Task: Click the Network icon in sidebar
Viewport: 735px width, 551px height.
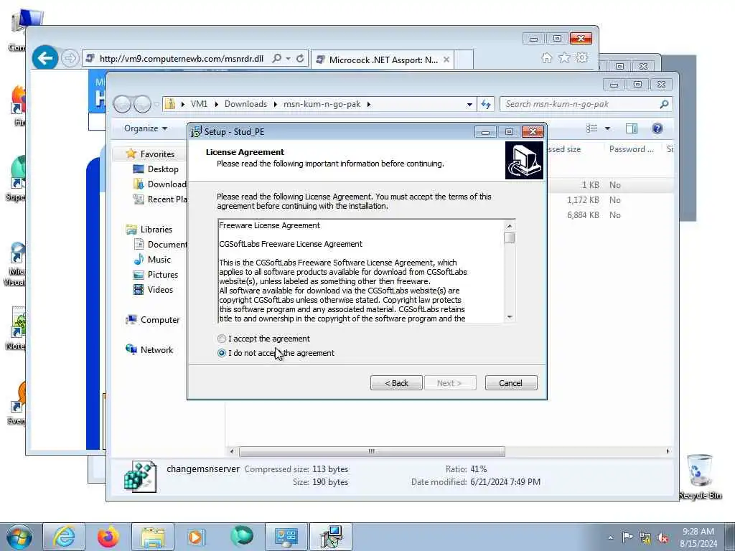Action: tap(131, 349)
